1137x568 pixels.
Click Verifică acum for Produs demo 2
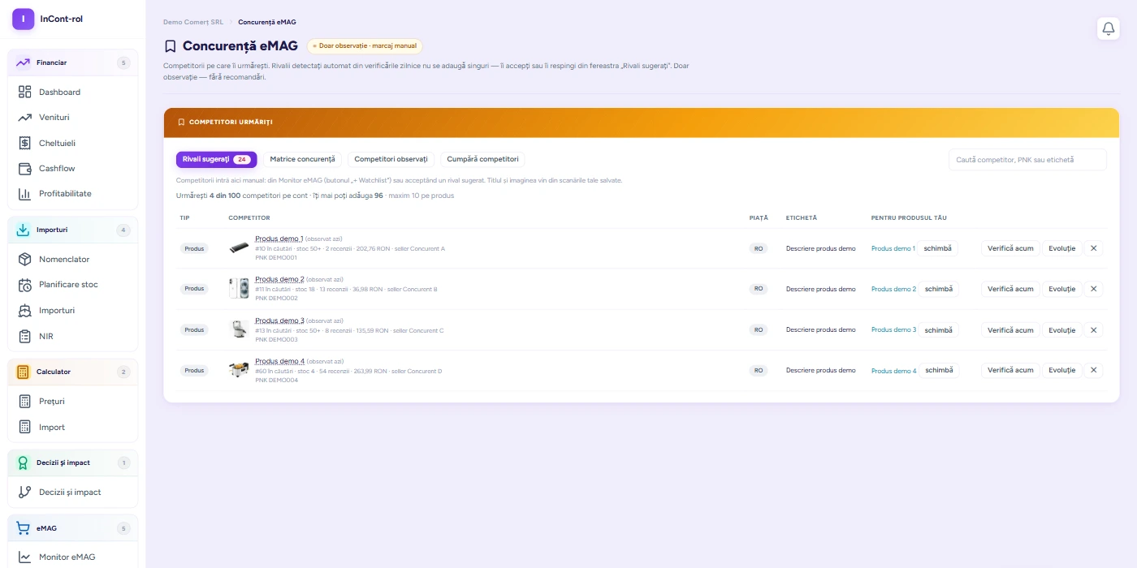click(x=1010, y=289)
